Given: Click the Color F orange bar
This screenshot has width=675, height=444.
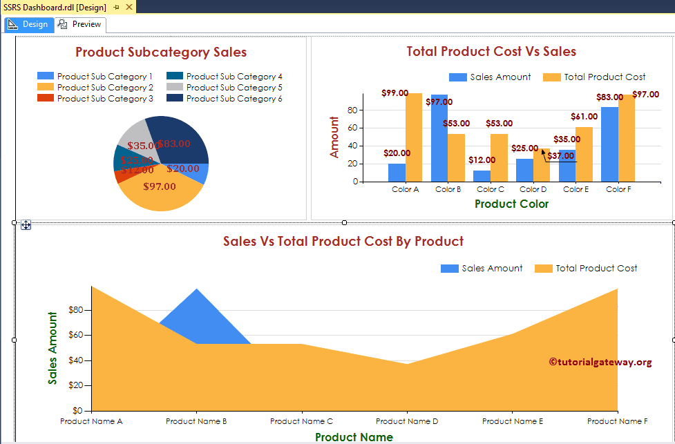Looking at the screenshot, I should click(627, 138).
